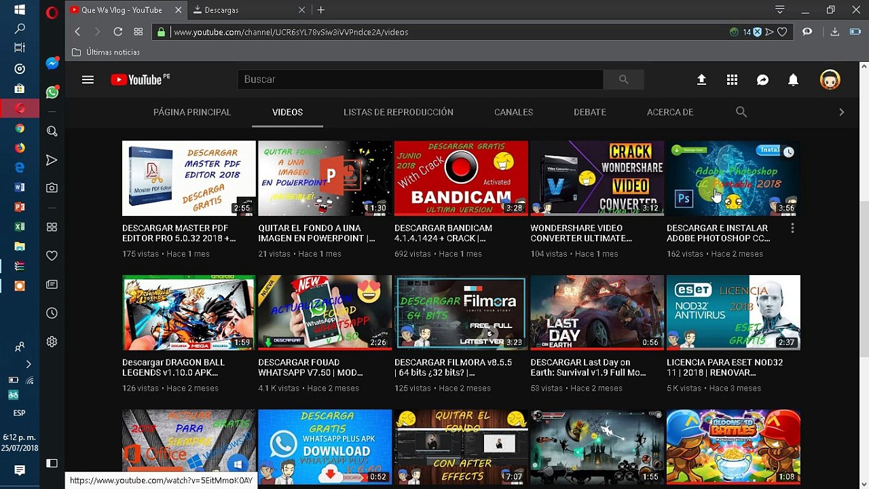This screenshot has height=489, width=869.
Task: Switch to the Descargas browser tab
Action: [x=249, y=10]
